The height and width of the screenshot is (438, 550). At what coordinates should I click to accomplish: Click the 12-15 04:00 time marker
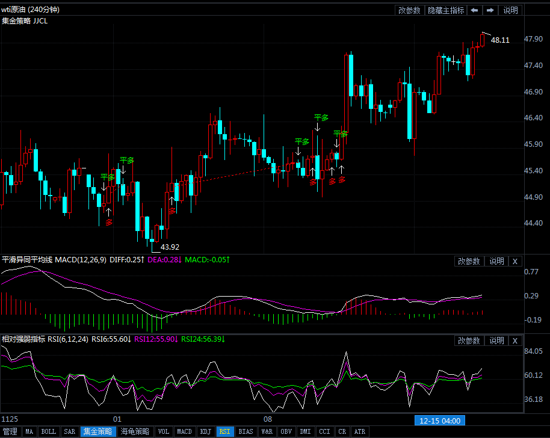point(440,420)
